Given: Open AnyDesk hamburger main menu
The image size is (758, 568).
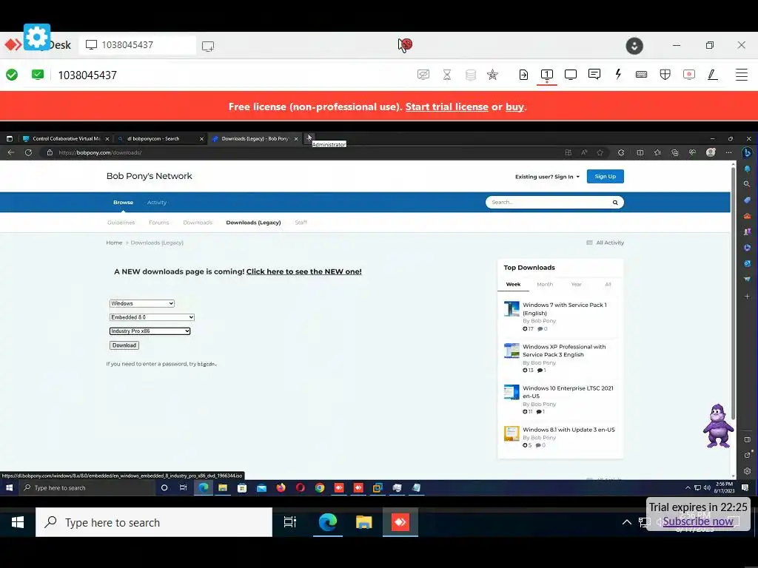Looking at the screenshot, I should tap(742, 75).
